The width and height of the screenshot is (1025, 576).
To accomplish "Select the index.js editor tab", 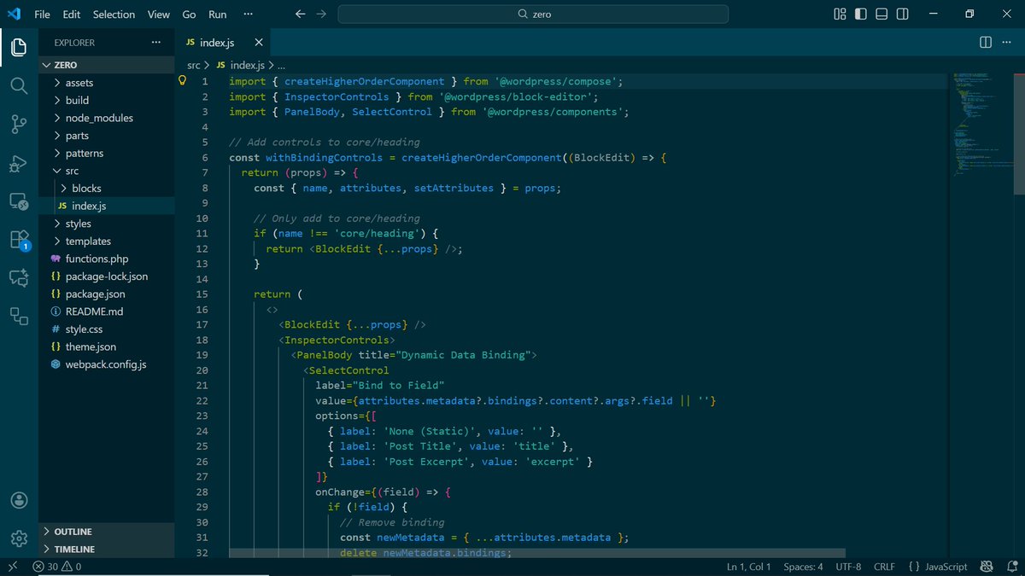I will click(x=216, y=42).
